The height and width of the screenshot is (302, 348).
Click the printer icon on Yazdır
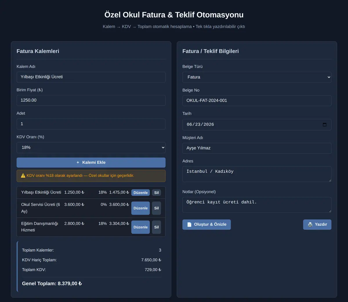[310, 225]
